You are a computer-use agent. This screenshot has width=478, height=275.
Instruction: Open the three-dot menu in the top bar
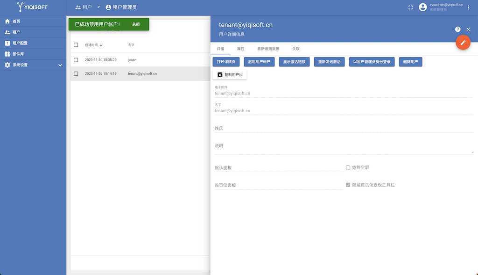(x=469, y=7)
